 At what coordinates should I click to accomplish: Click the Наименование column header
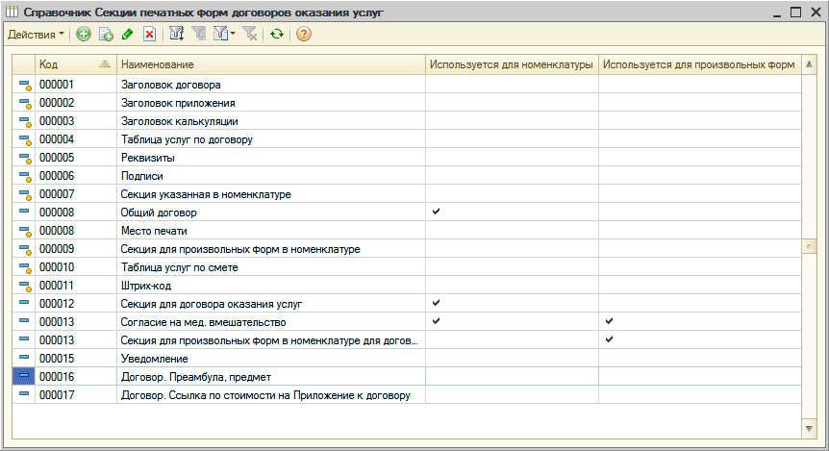click(x=269, y=64)
